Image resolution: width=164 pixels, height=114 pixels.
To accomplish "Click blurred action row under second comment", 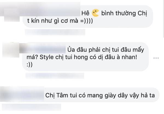I will click(55, 76).
